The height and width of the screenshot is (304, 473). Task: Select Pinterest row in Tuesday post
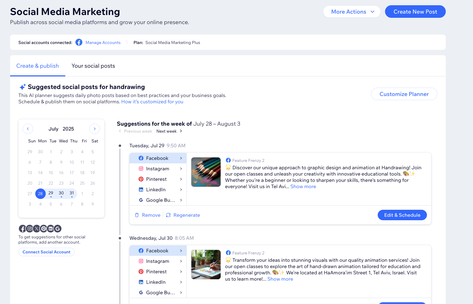pos(158,179)
